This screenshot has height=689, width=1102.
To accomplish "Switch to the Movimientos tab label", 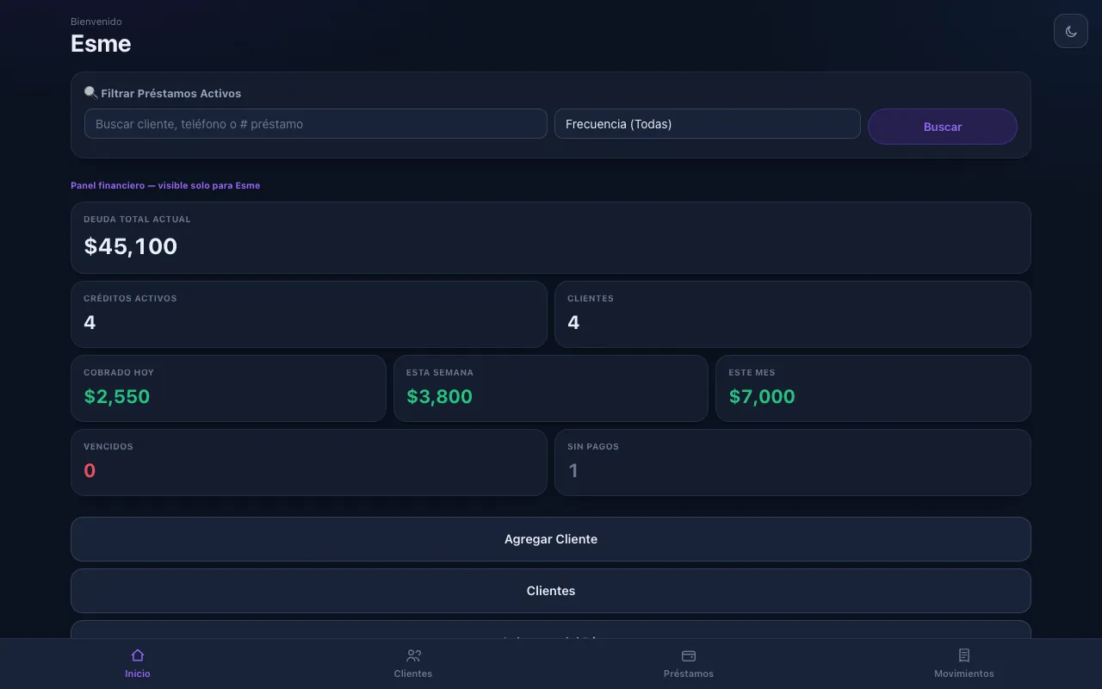I will [x=964, y=673].
